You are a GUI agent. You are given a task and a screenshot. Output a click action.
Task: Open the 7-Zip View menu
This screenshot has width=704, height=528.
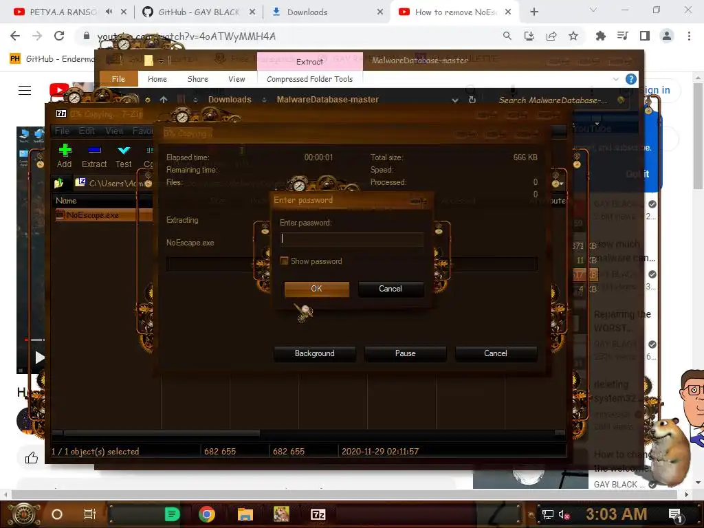pos(114,131)
